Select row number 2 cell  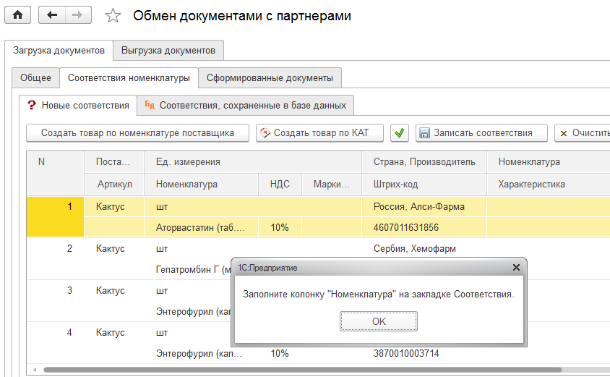click(x=55, y=258)
